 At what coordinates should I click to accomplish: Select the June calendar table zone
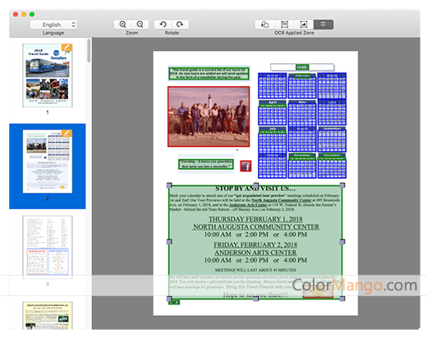point(332,112)
